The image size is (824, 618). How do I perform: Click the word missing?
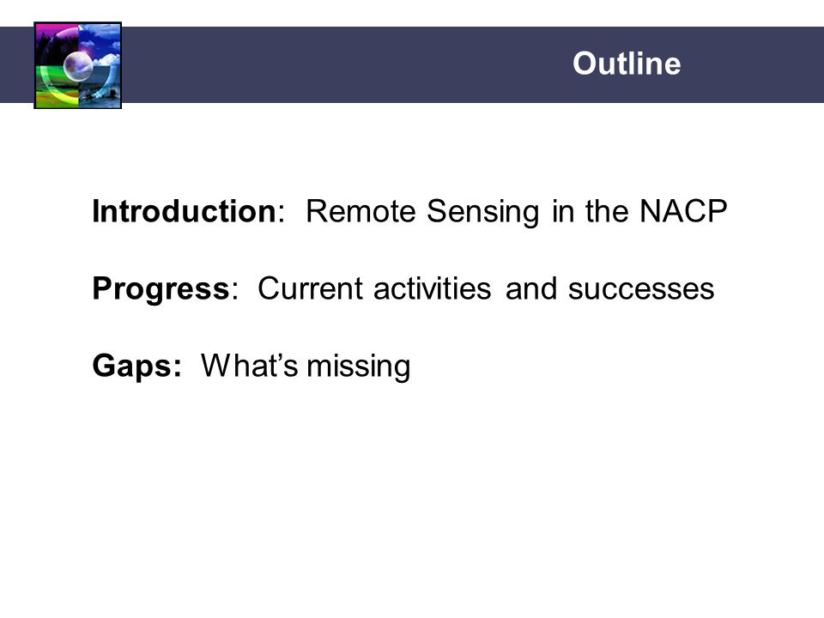point(359,367)
